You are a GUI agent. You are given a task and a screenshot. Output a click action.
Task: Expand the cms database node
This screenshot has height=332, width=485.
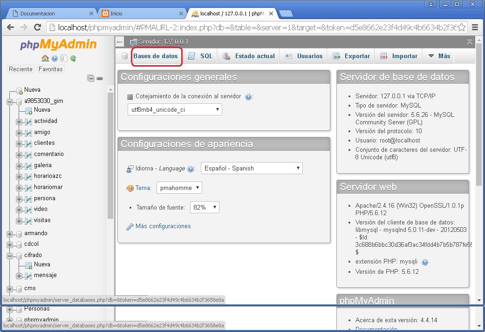pyautogui.click(x=10, y=289)
